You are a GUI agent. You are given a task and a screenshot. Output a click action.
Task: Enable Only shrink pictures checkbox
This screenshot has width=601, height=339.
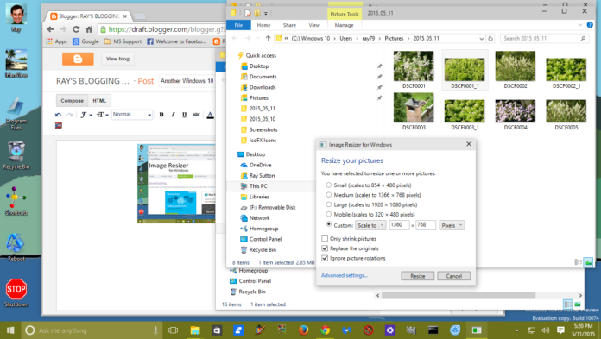tap(325, 239)
